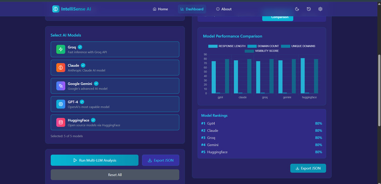The image size is (381, 184).
Task: Click the #5 Huggingface ranking row
Action: pos(262,152)
